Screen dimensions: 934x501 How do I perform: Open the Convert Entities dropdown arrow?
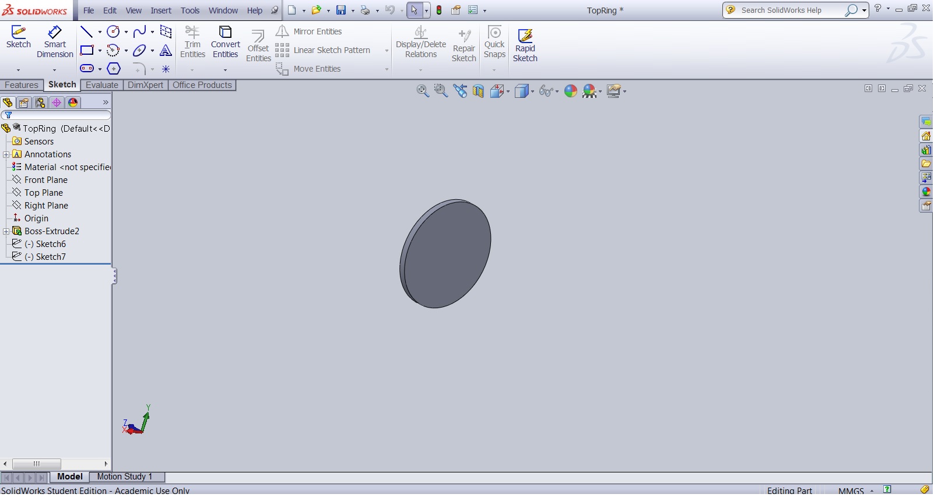[x=225, y=70]
